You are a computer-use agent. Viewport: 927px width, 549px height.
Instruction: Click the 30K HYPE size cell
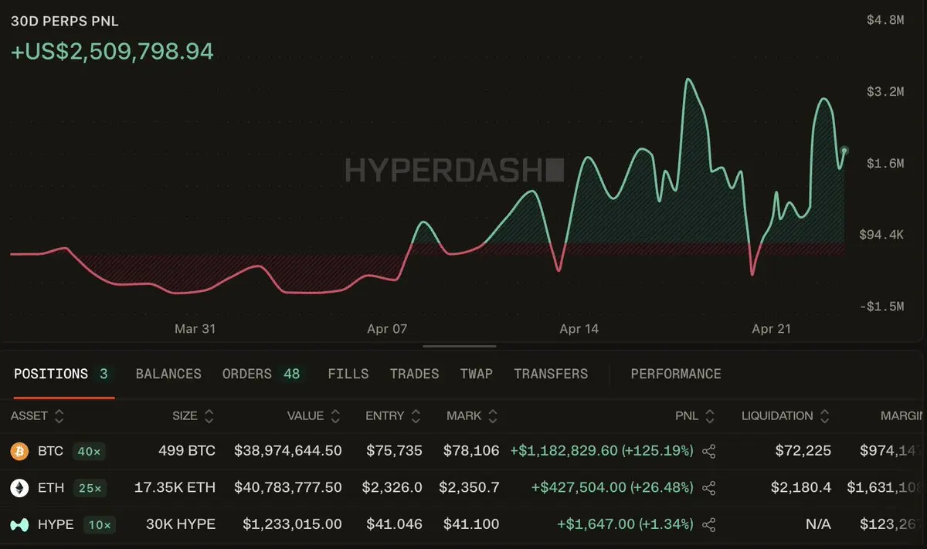coord(181,525)
